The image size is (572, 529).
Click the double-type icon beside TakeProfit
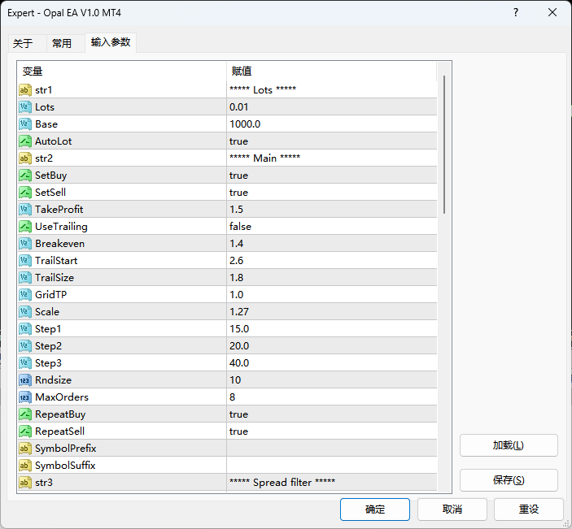coord(25,210)
